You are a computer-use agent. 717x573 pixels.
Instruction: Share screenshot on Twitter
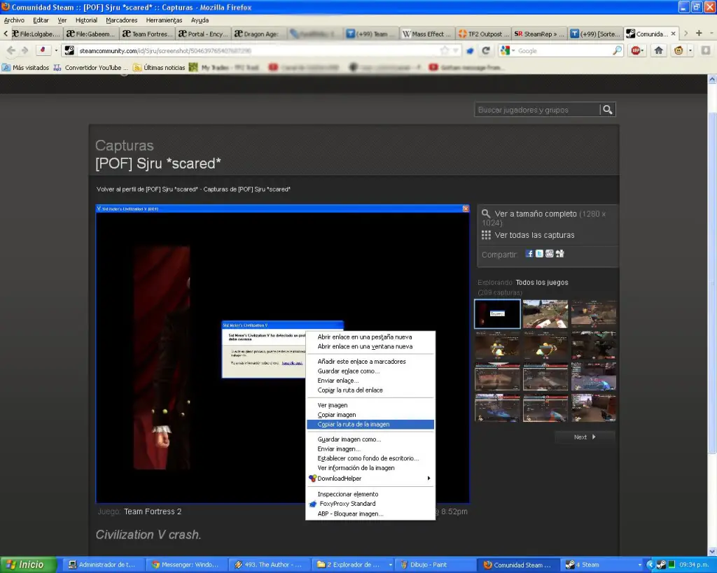pyautogui.click(x=539, y=253)
